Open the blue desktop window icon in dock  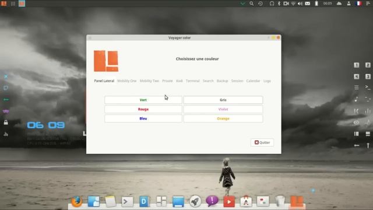click(178, 201)
